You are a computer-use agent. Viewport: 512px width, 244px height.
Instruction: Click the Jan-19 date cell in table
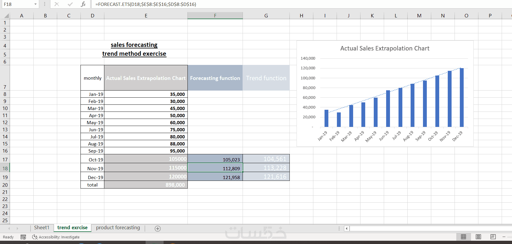93,94
